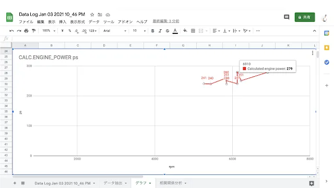Decrease decimal places
Viewport: 334px width, 188px height.
77,31
